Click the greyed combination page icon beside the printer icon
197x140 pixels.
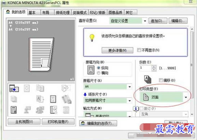click(x=27, y=88)
